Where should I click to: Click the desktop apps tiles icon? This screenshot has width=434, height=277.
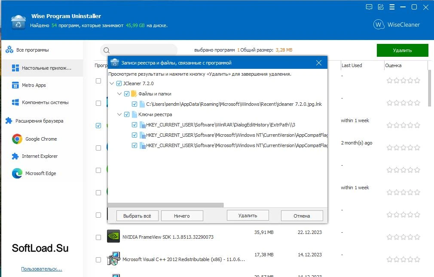[15, 68]
